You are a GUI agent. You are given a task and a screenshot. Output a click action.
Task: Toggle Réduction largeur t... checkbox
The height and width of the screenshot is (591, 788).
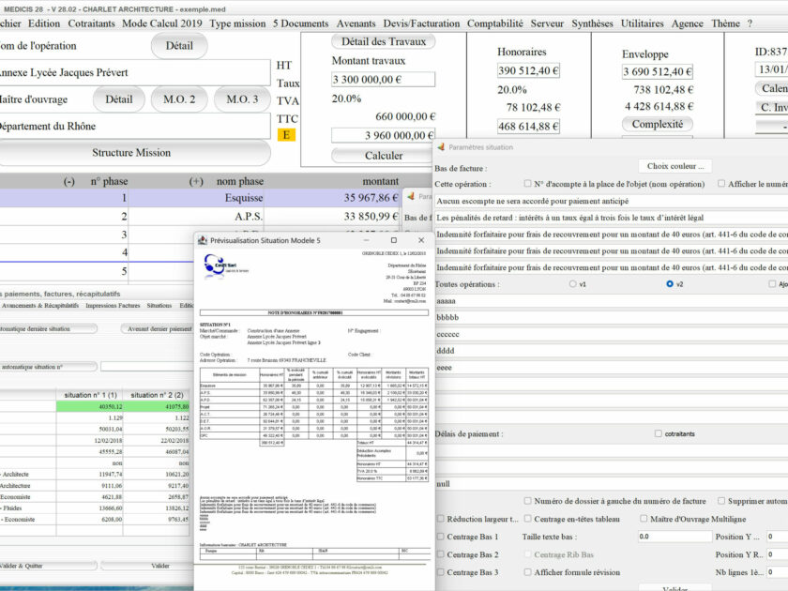[440, 518]
